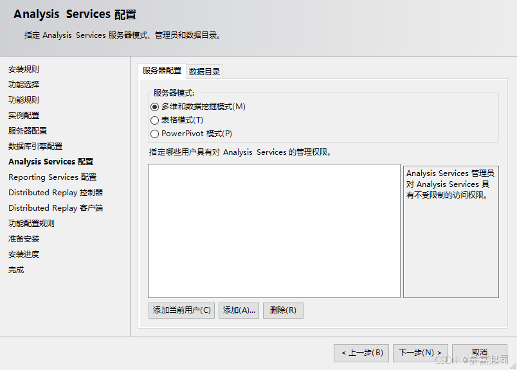Viewport: 517px width, 370px height.
Task: Select 多维和数据挖掘模式 radio button
Action: click(154, 107)
